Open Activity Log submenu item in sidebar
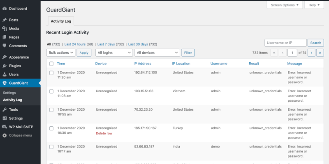329x164 pixels. [x=12, y=100]
